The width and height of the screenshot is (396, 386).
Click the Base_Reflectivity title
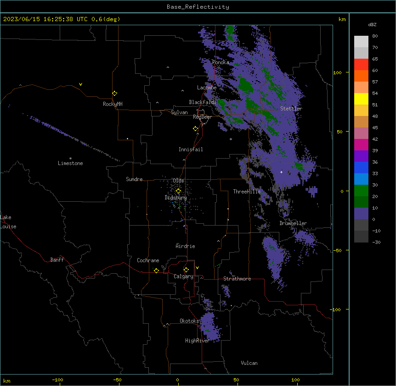pyautogui.click(x=198, y=7)
